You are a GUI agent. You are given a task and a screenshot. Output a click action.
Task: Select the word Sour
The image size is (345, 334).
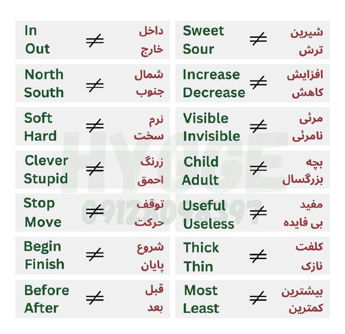pos(198,49)
